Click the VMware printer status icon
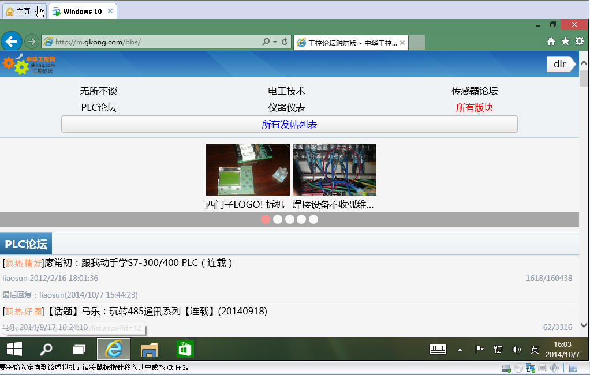 click(x=543, y=368)
